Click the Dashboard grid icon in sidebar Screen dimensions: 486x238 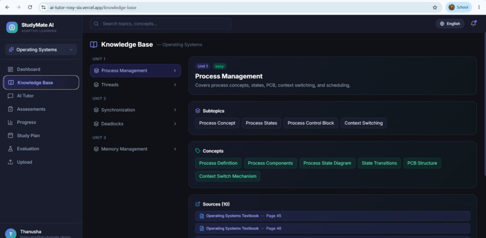tap(10, 69)
